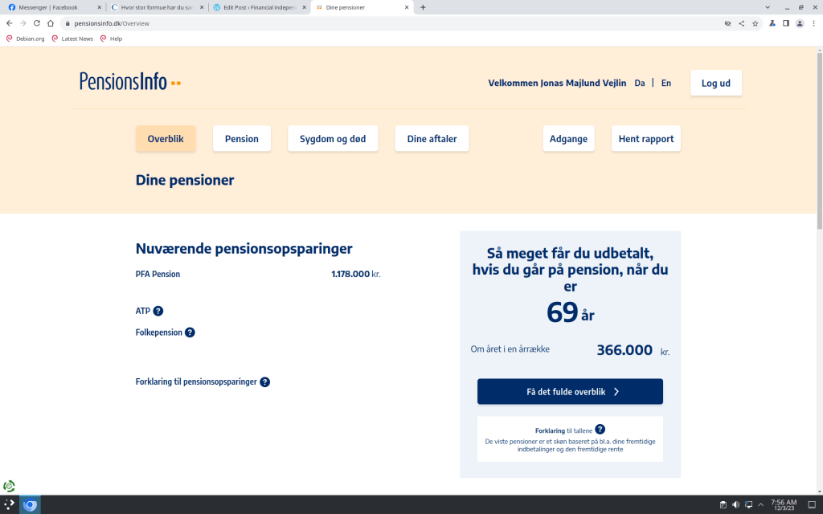This screenshot has height=514, width=823.
Task: Switch language to Danish (Da)
Action: (x=640, y=83)
